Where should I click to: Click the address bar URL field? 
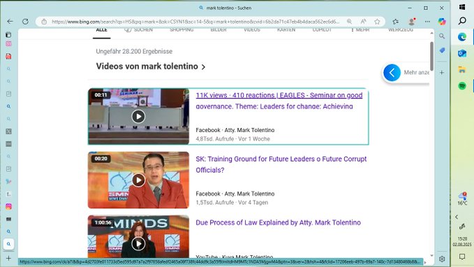pyautogui.click(x=195, y=22)
